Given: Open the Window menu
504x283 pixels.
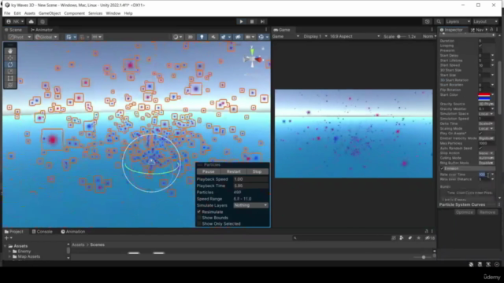Looking at the screenshot, I should point(113,13).
